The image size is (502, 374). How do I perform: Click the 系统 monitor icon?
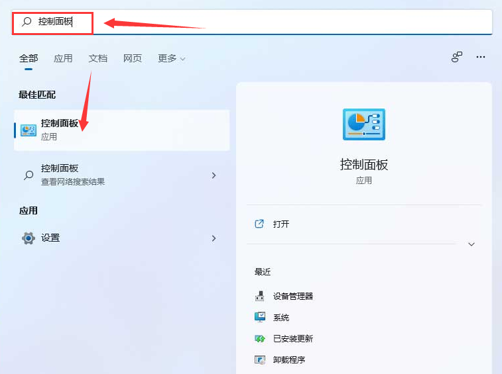[260, 317]
